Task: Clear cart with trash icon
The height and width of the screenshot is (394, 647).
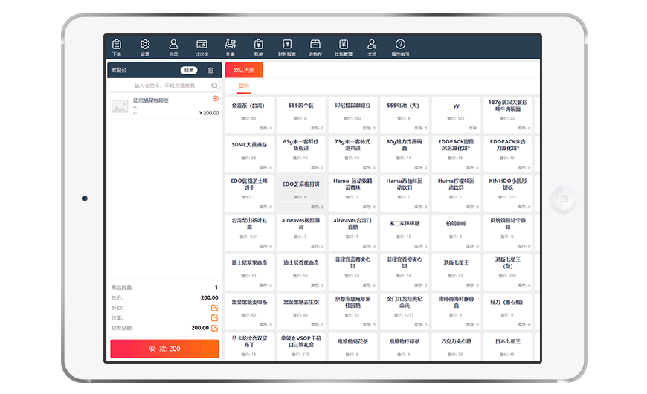Action: (210, 71)
